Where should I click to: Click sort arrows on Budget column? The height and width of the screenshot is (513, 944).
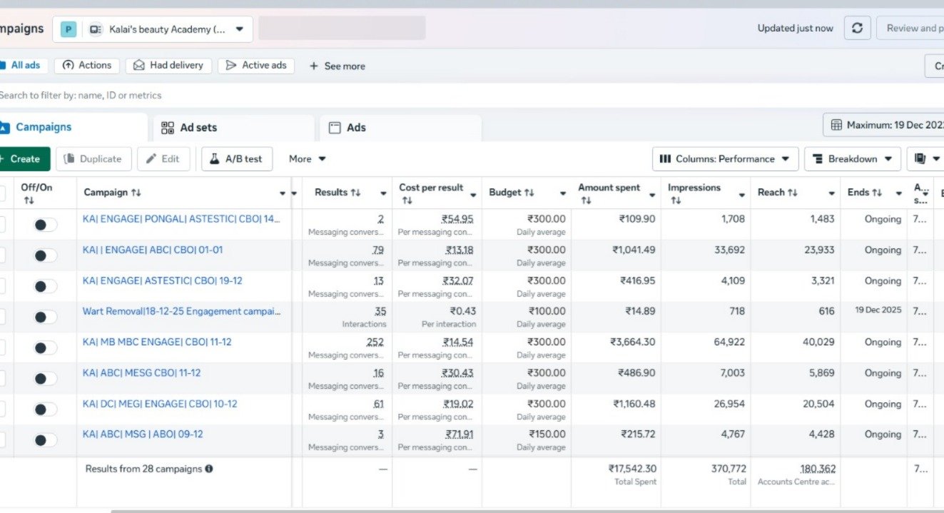pyautogui.click(x=529, y=193)
